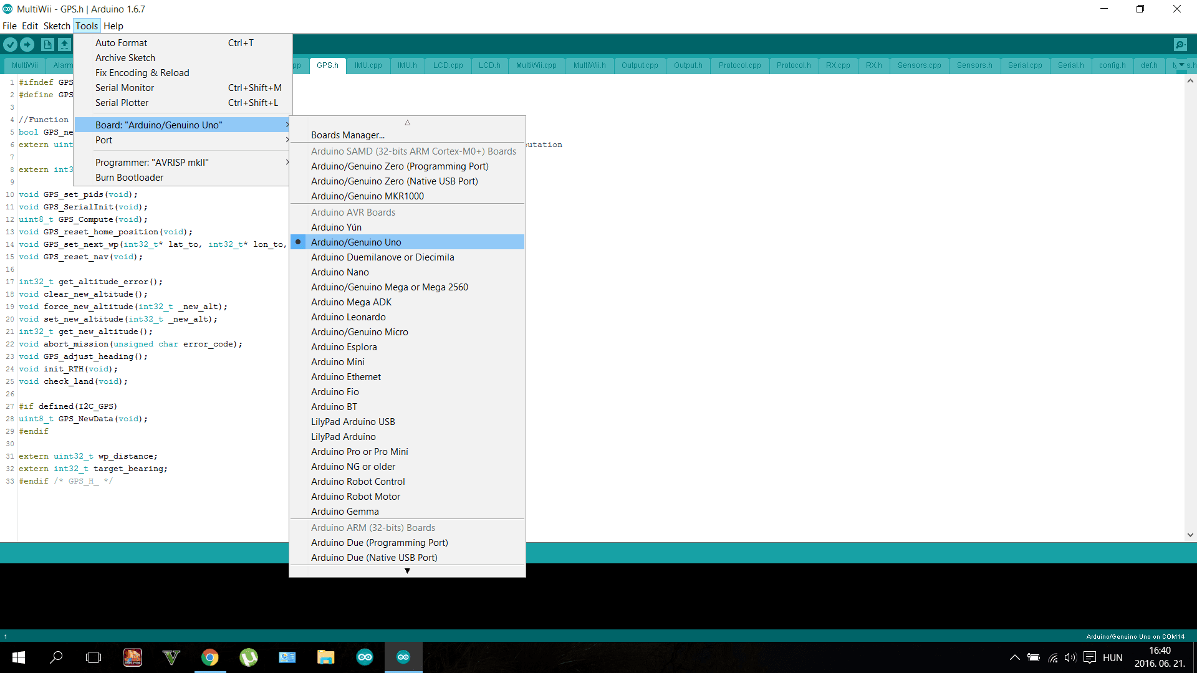Open Chrome from the taskbar
Image resolution: width=1197 pixels, height=673 pixels.
210,657
